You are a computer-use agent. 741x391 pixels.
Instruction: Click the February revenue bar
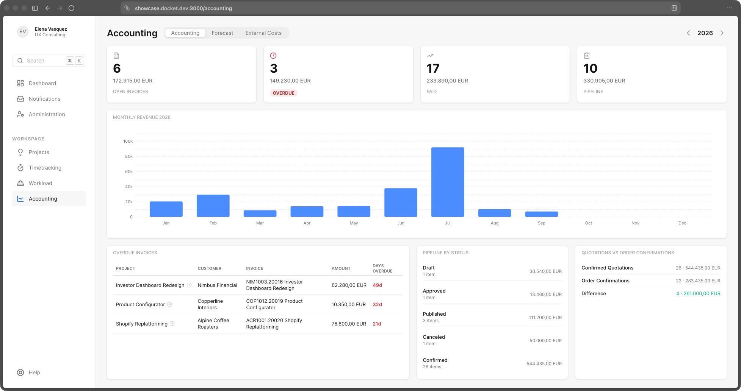[x=213, y=206]
